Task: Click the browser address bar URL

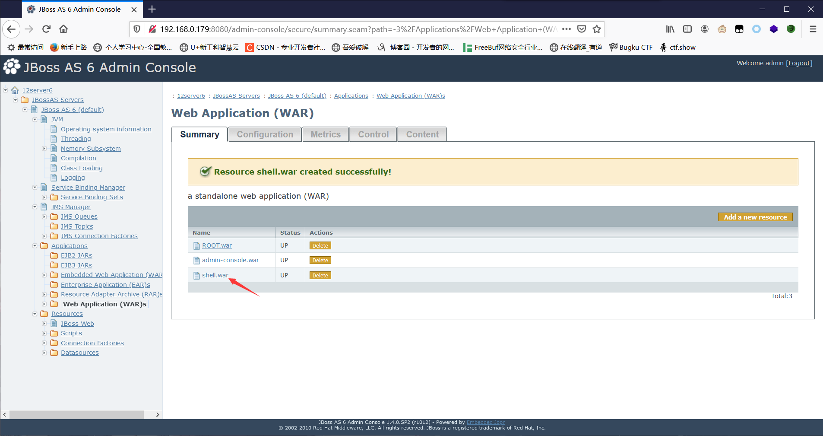Action: pyautogui.click(x=358, y=29)
